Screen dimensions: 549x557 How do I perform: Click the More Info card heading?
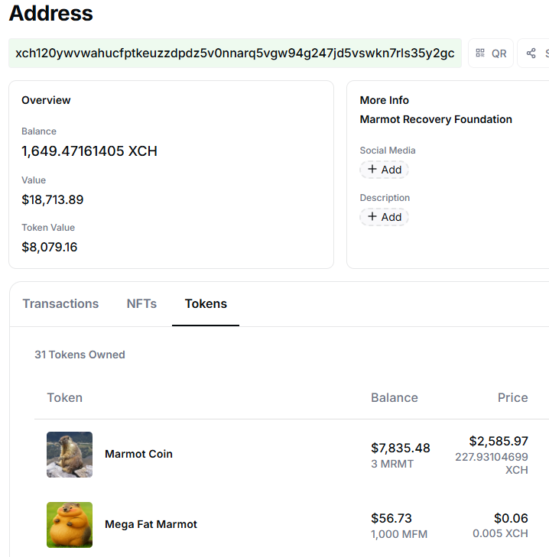coord(385,100)
